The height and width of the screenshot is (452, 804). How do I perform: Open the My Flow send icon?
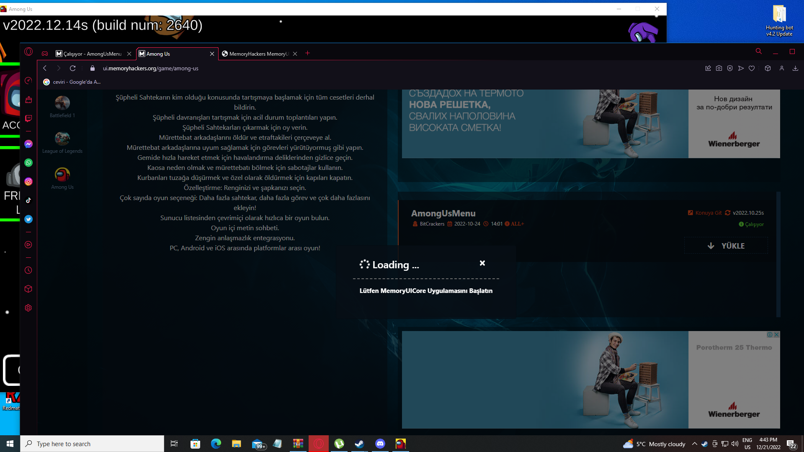(x=741, y=68)
